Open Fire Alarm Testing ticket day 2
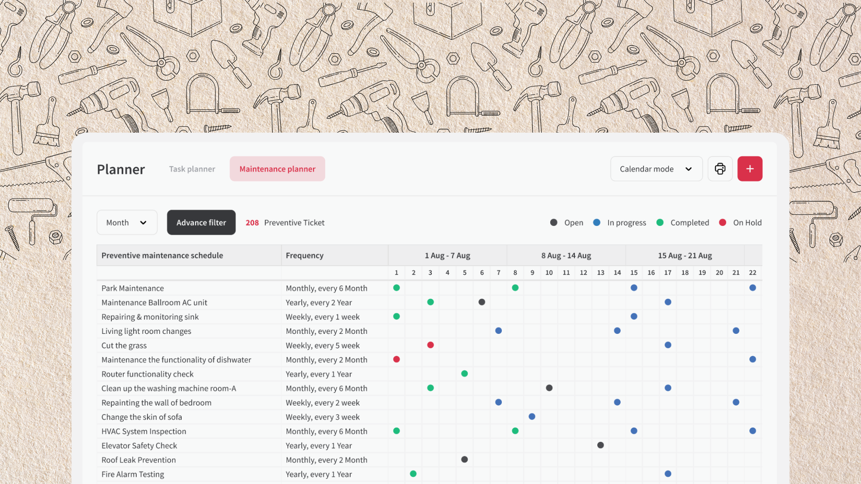Image resolution: width=861 pixels, height=484 pixels. [x=413, y=474]
